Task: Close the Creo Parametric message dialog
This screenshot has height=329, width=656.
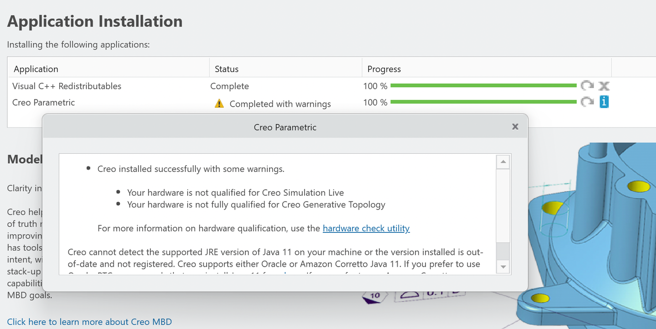Action: (x=515, y=127)
